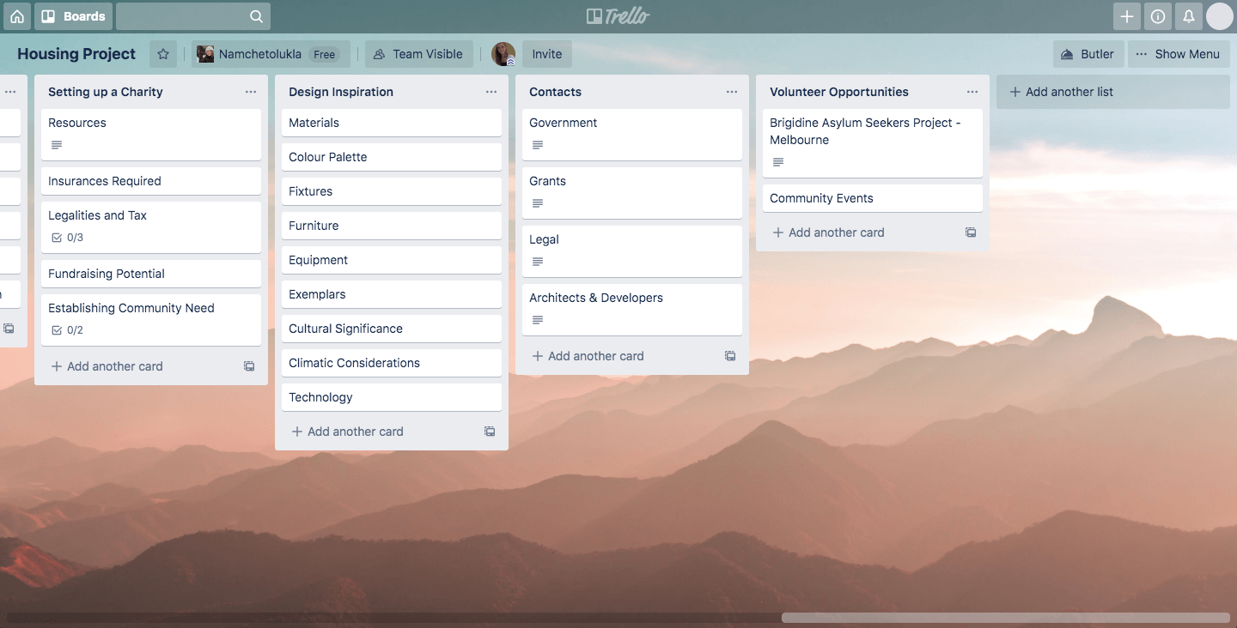
Task: Click the horizontal scrollbar at bottom
Action: (x=1005, y=618)
